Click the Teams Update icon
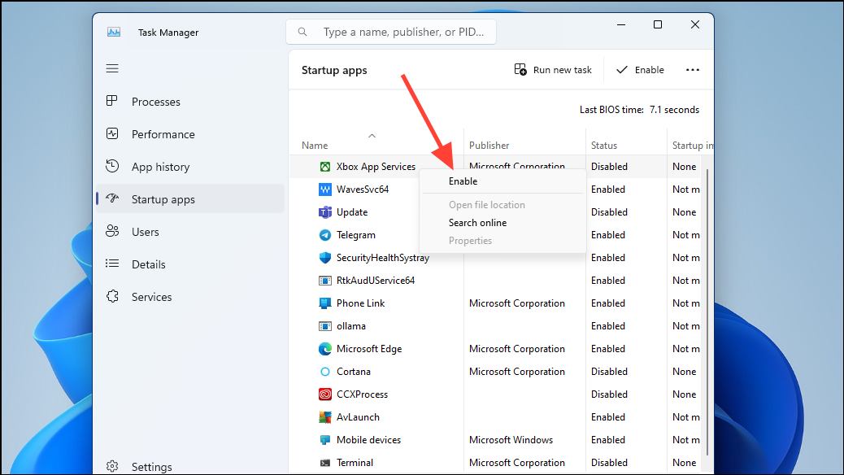The width and height of the screenshot is (844, 475). point(325,212)
